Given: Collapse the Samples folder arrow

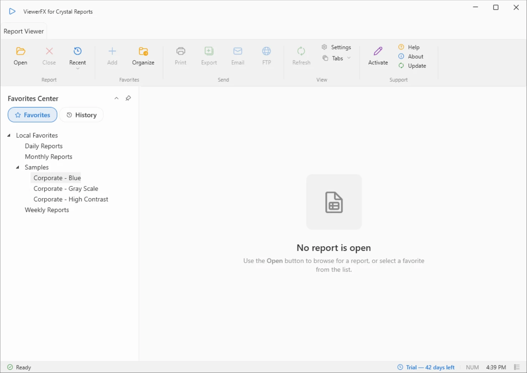Looking at the screenshot, I should (x=17, y=167).
